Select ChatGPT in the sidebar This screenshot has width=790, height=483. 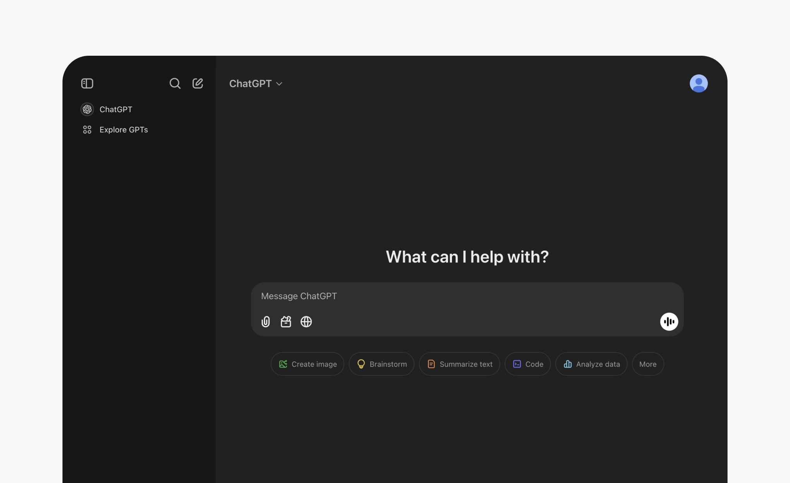coord(116,110)
